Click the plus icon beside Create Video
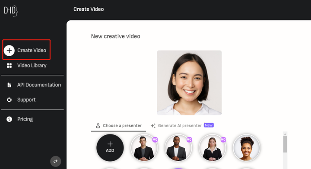The height and width of the screenshot is (169, 311). (9, 51)
